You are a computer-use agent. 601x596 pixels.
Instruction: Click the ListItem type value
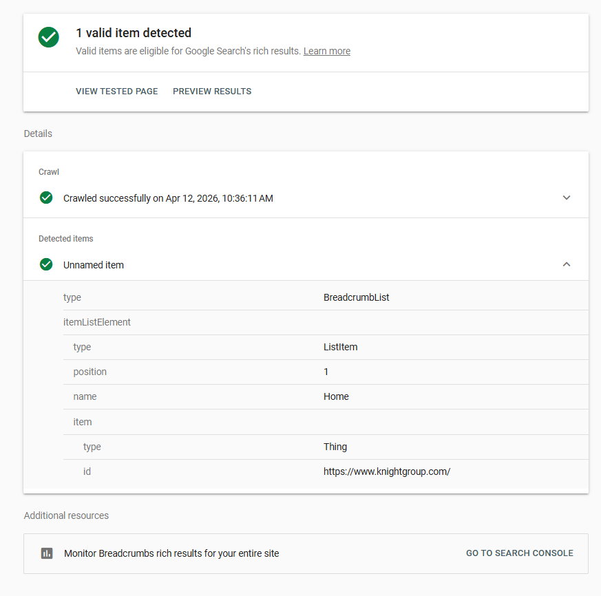pos(340,347)
